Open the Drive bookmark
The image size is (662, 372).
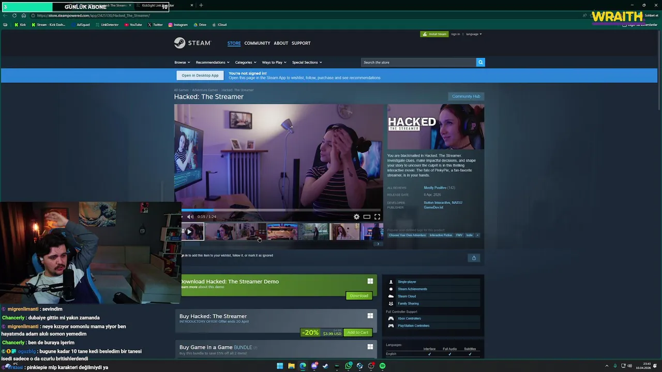click(200, 25)
